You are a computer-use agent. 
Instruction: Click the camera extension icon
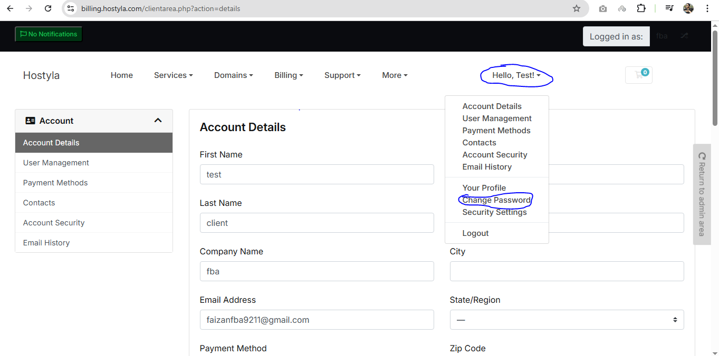[603, 8]
